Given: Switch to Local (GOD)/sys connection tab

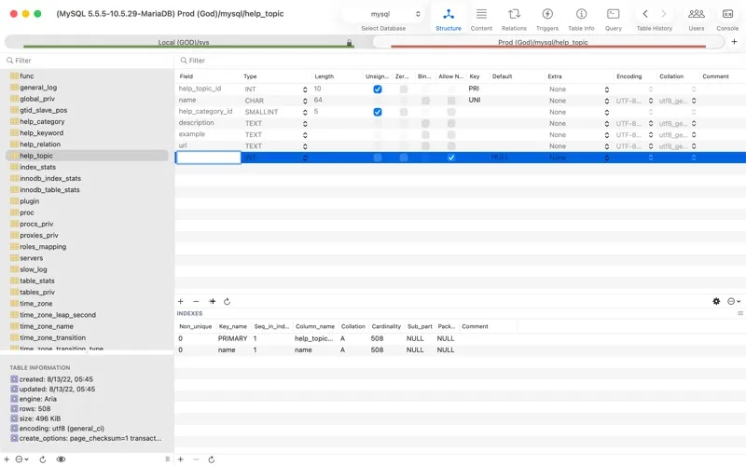Looking at the screenshot, I should (x=183, y=42).
